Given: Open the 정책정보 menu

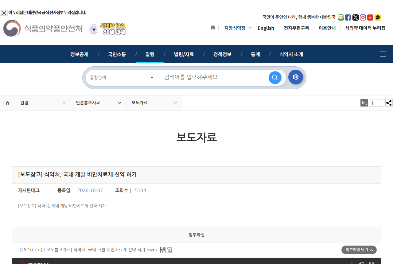Looking at the screenshot, I should pos(222,54).
